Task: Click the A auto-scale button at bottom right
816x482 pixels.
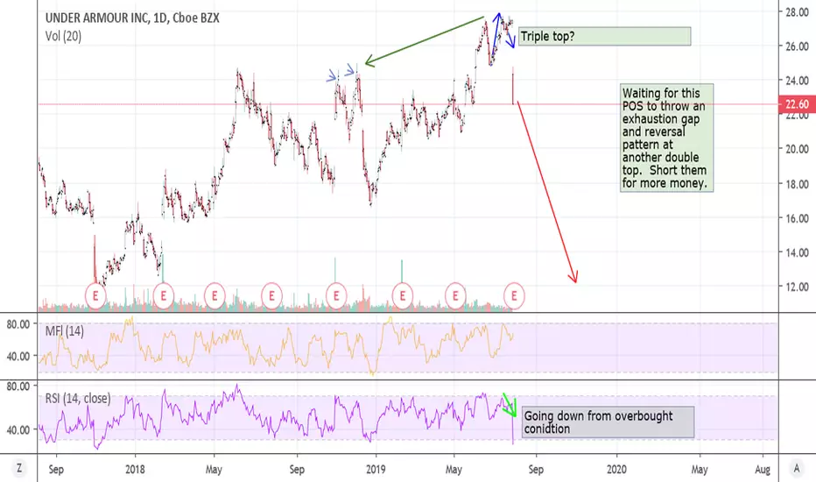Action: 796,468
